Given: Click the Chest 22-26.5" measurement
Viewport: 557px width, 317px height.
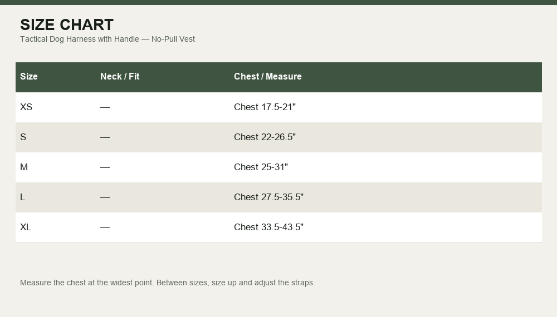Looking at the screenshot, I should tap(265, 137).
